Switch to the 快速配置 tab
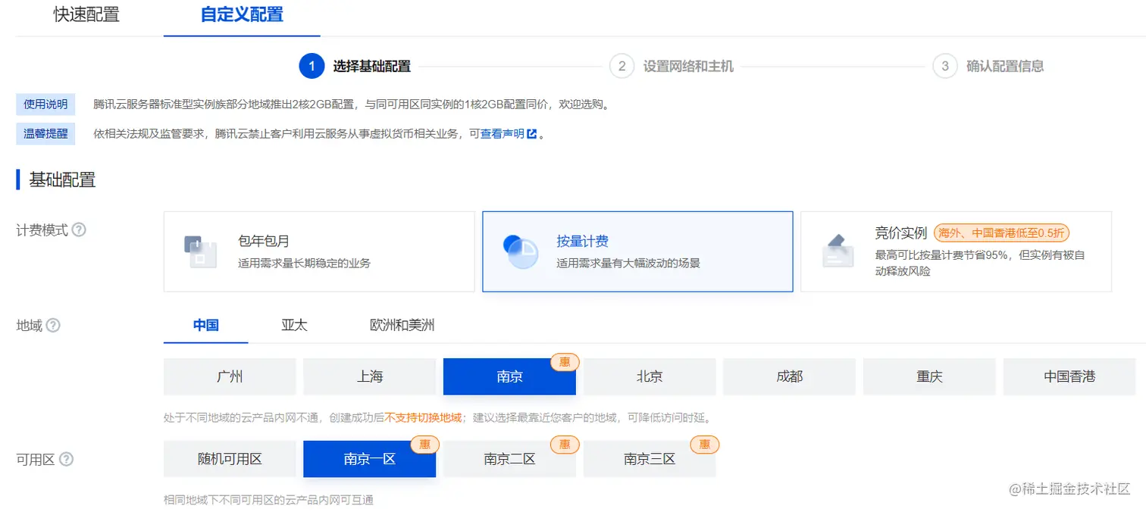Image resolution: width=1146 pixels, height=512 pixels. [86, 14]
